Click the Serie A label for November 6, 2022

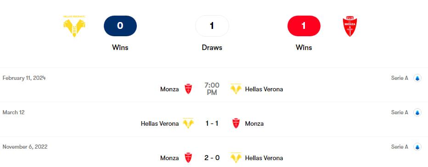(x=400, y=147)
